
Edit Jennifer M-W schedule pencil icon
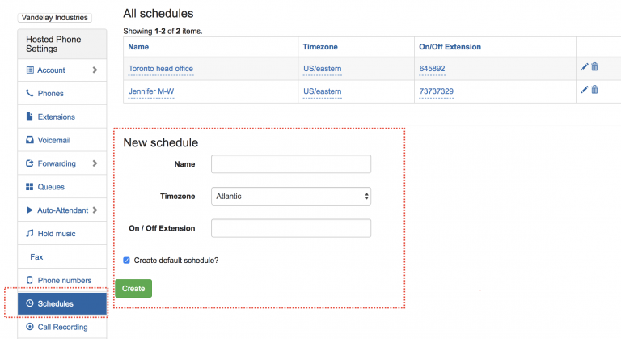[x=584, y=90]
